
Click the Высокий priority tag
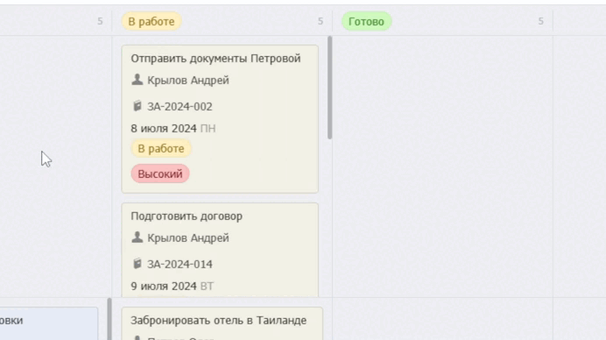tap(160, 174)
